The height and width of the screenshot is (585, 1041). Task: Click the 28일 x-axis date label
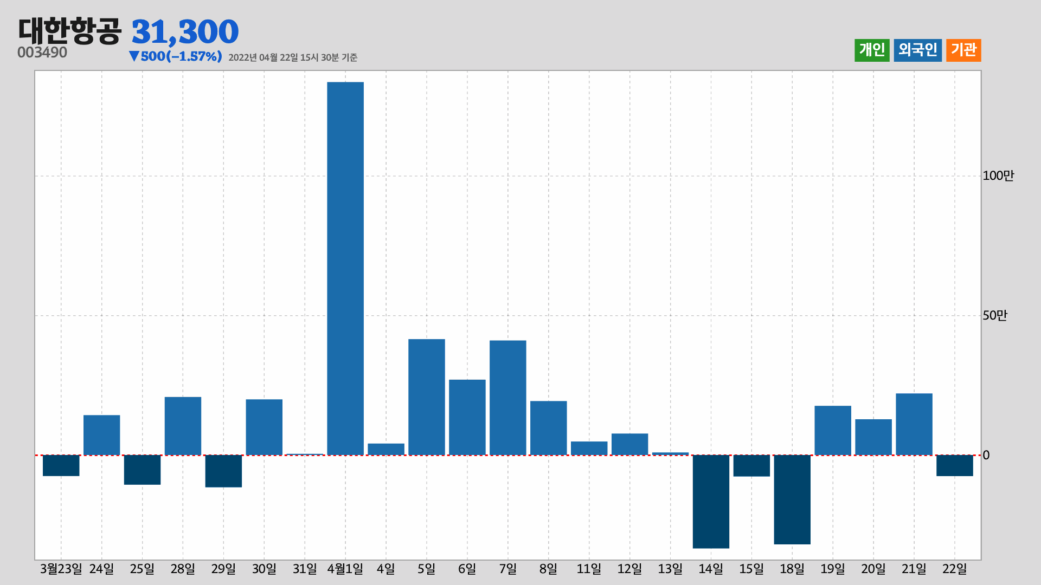(183, 569)
